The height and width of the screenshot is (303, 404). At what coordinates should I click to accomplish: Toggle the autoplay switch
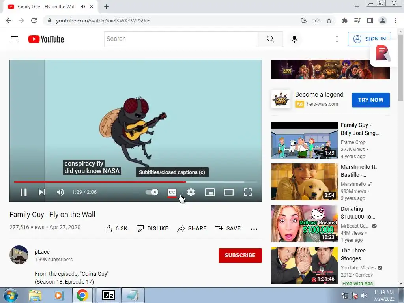(152, 192)
